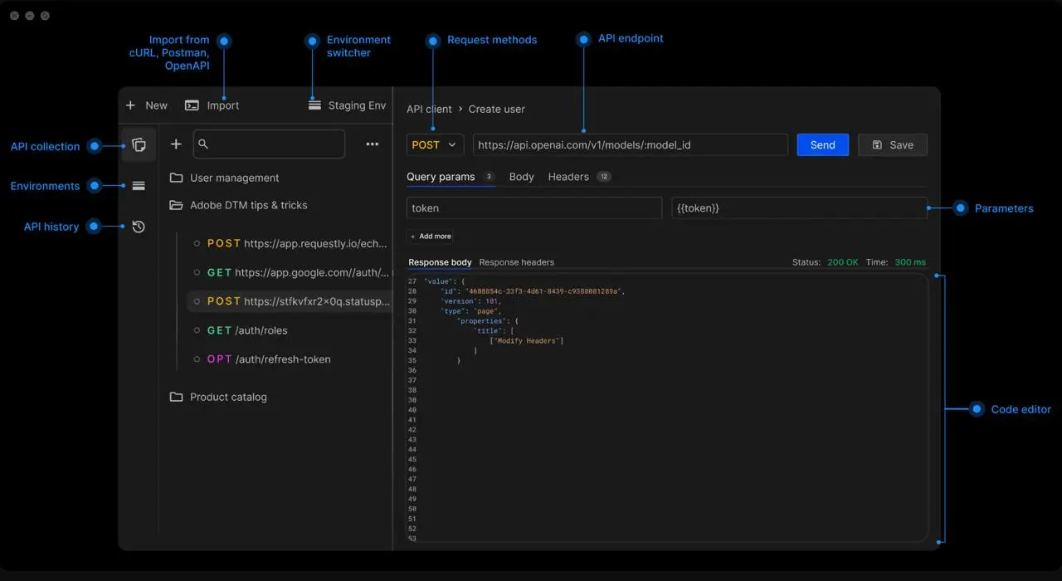Create a new item via the plus icon
Viewport: 1062px width, 581px height.
coord(176,144)
